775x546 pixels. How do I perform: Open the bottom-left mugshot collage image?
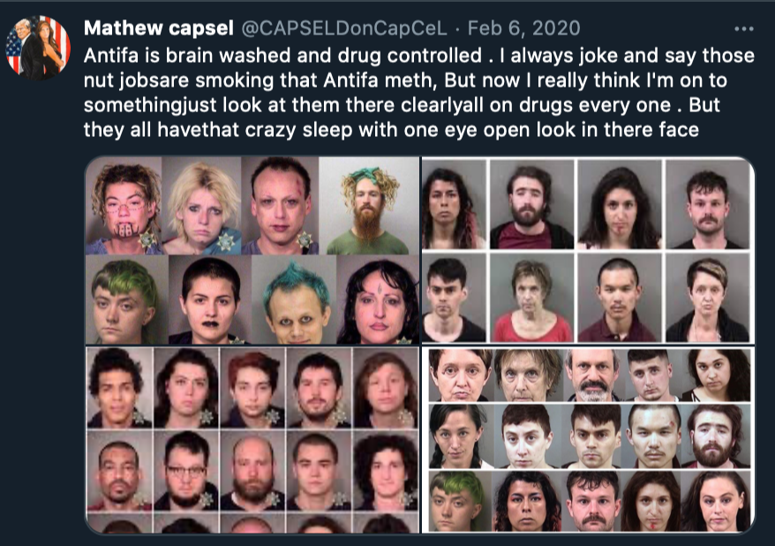tap(252, 440)
